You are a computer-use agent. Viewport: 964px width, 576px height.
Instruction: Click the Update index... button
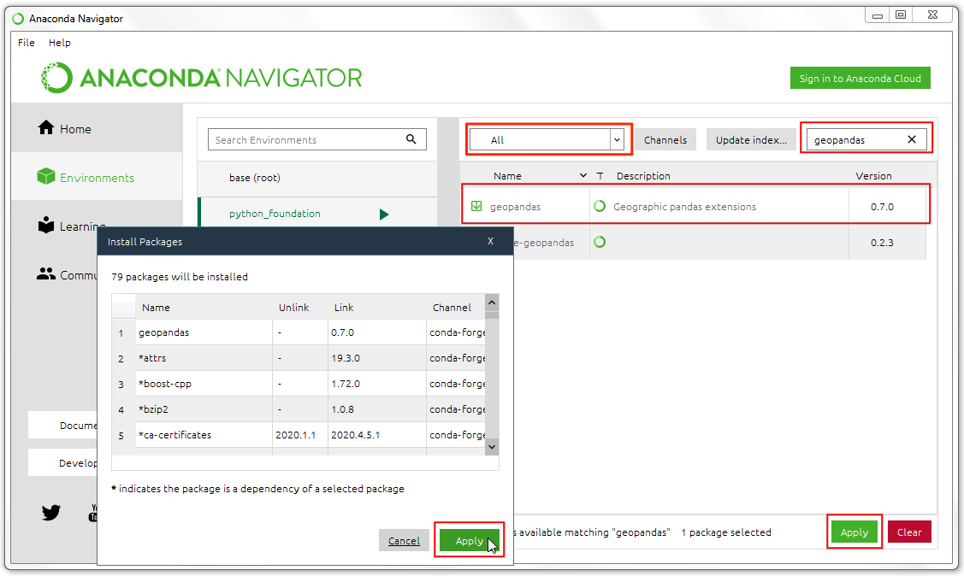coord(751,139)
